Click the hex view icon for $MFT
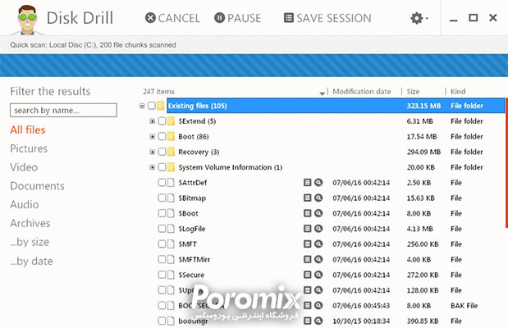The image size is (508, 328). click(308, 244)
